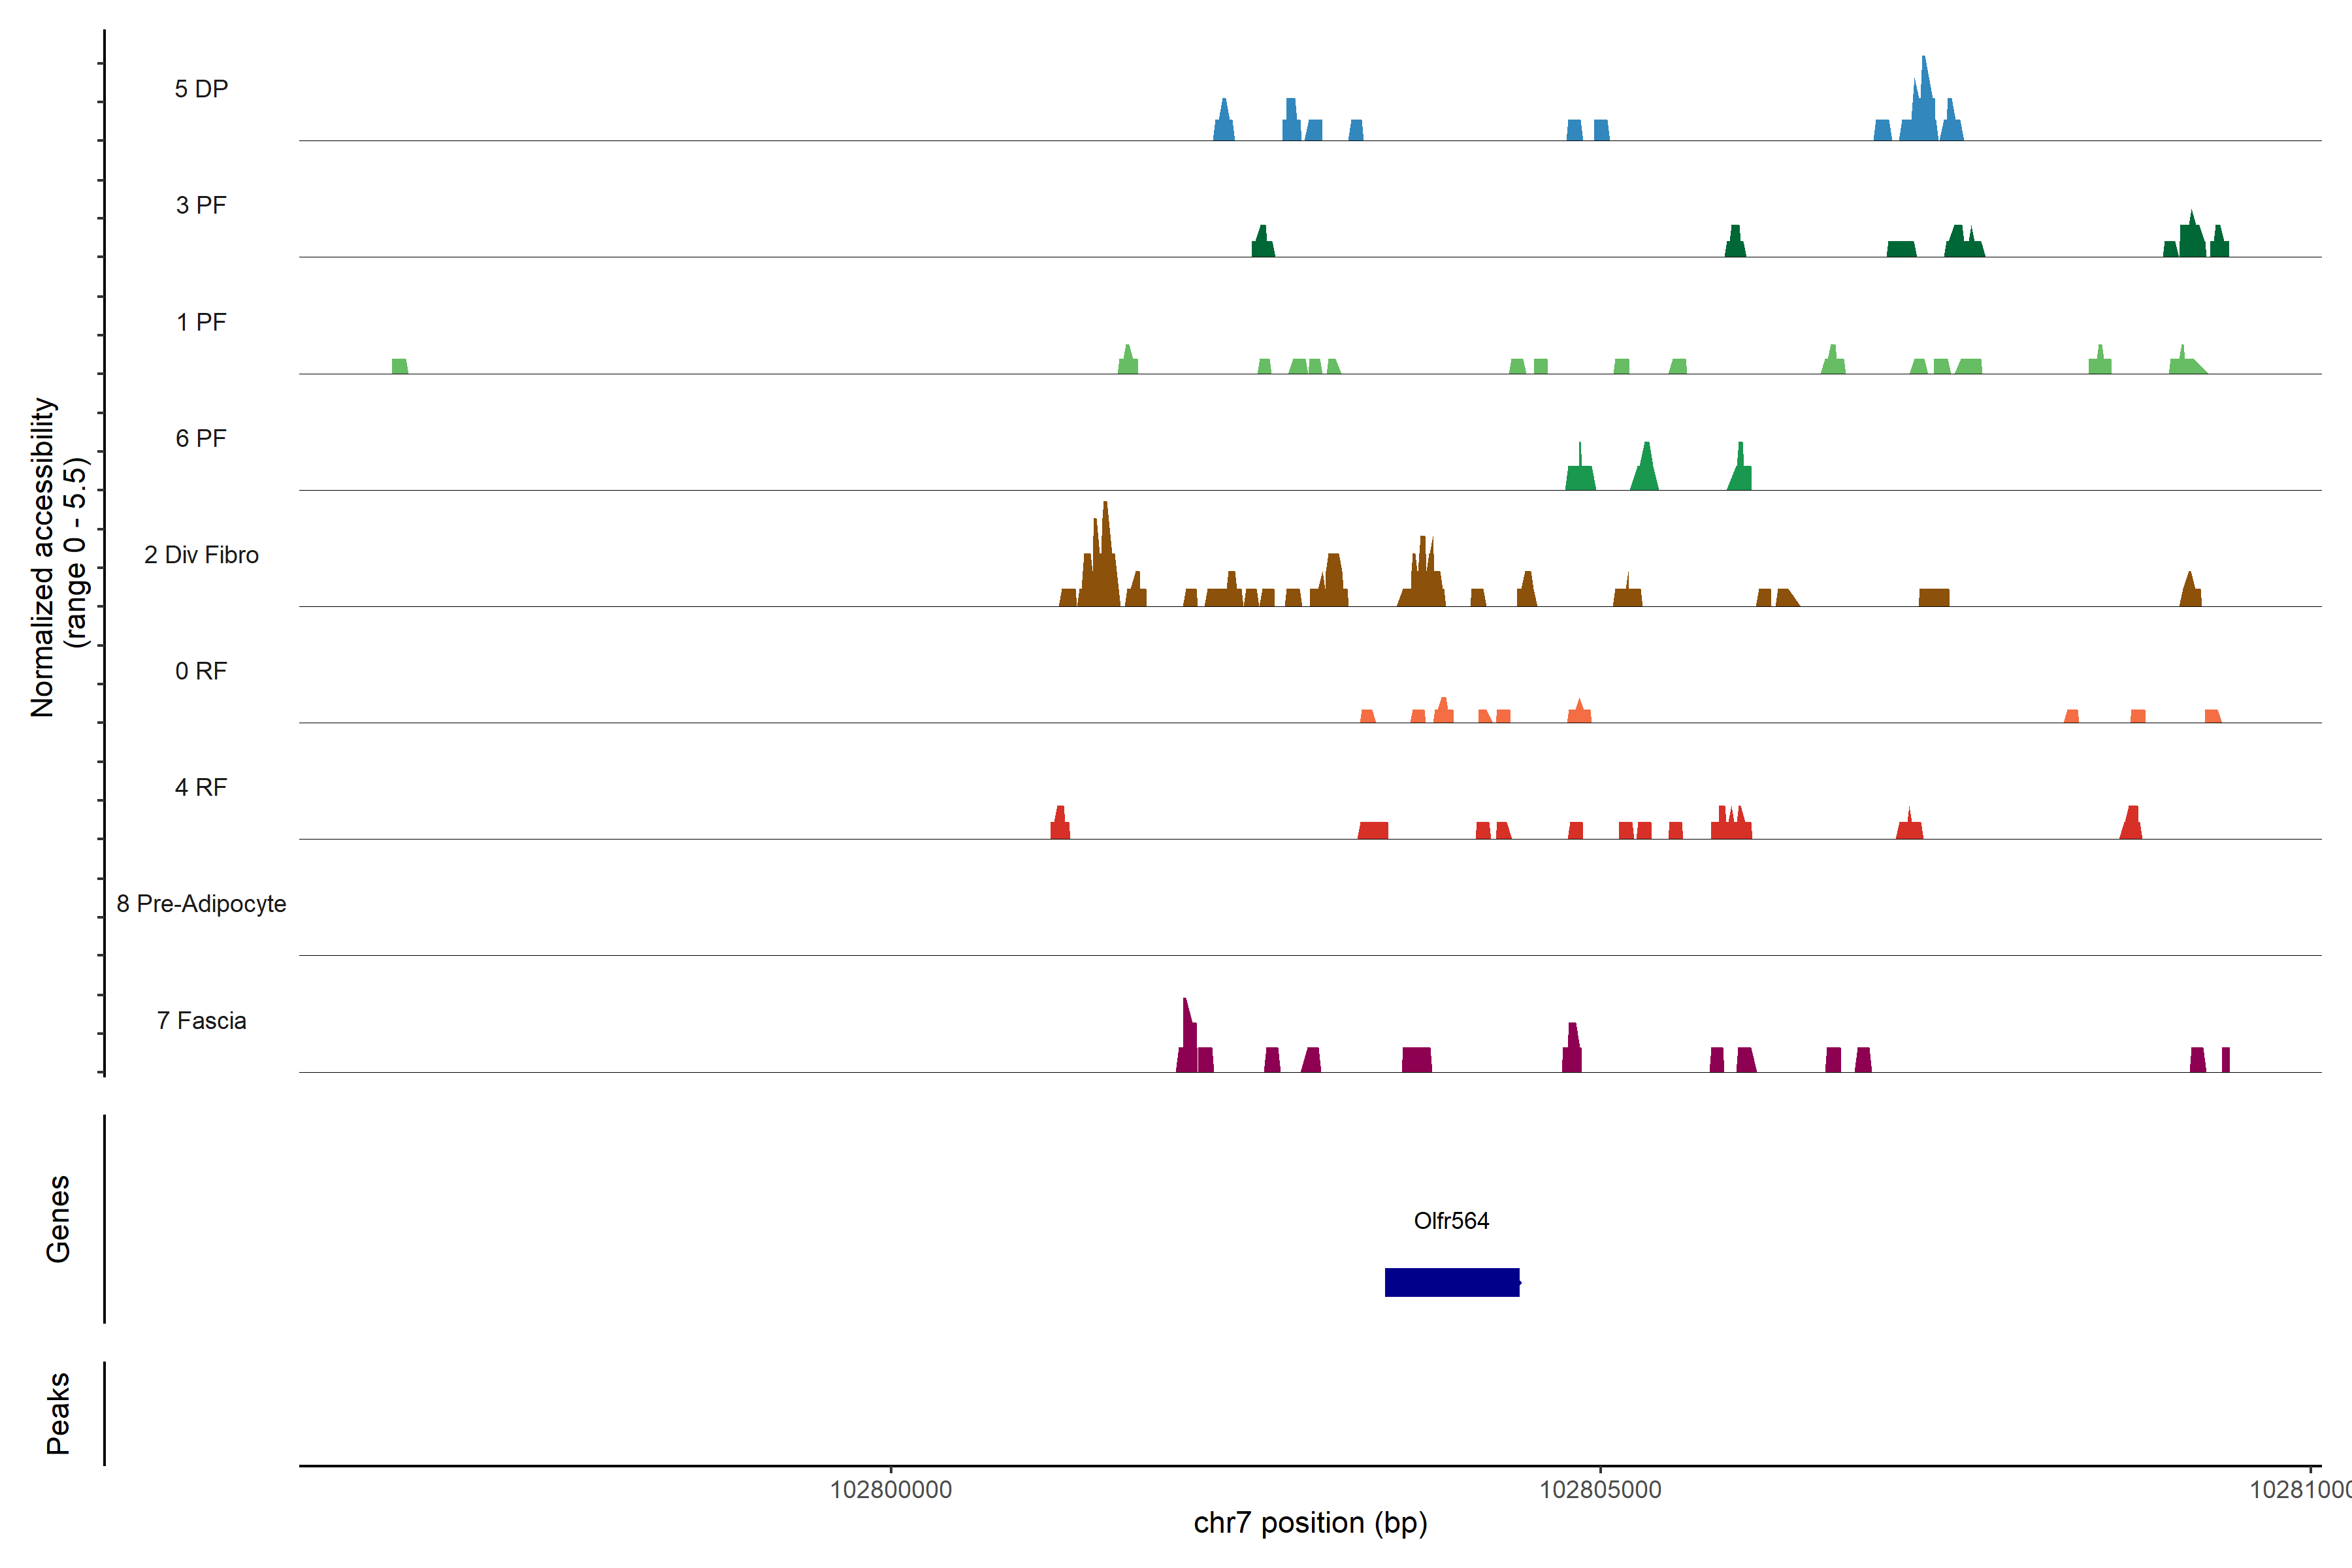Select the 0 RF track label

click(x=201, y=671)
